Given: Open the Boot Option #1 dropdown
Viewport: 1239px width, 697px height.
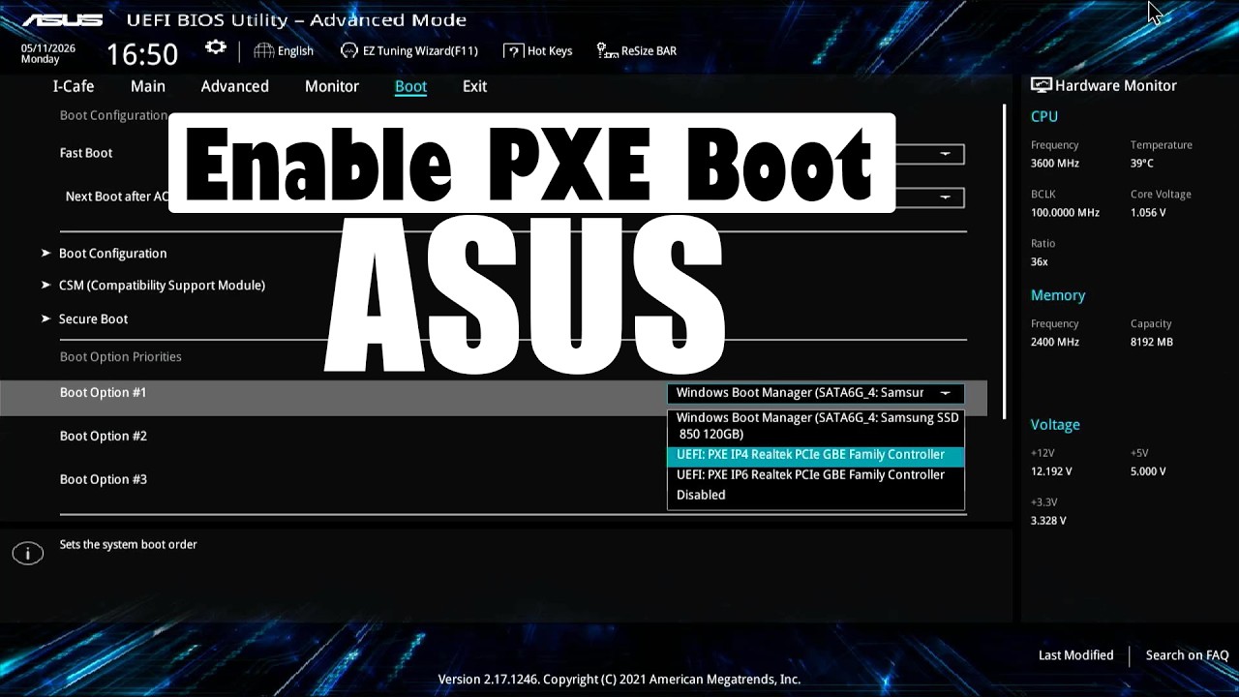Looking at the screenshot, I should click(816, 392).
